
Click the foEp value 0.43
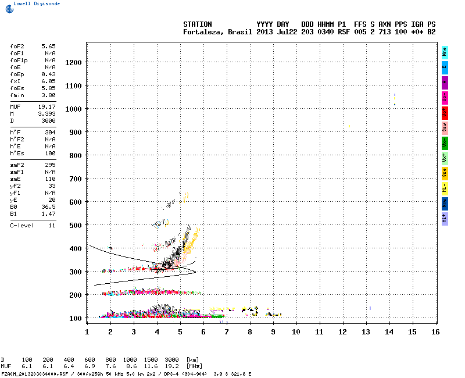[x=48, y=74]
